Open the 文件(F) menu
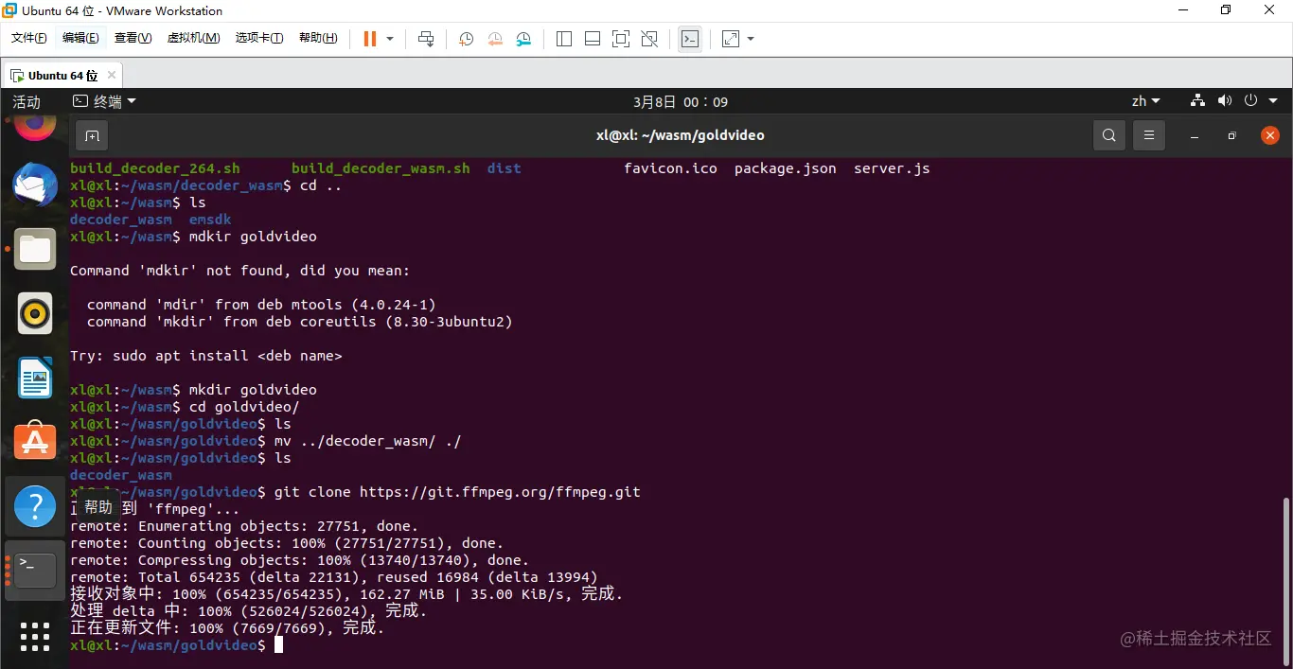 [x=29, y=39]
